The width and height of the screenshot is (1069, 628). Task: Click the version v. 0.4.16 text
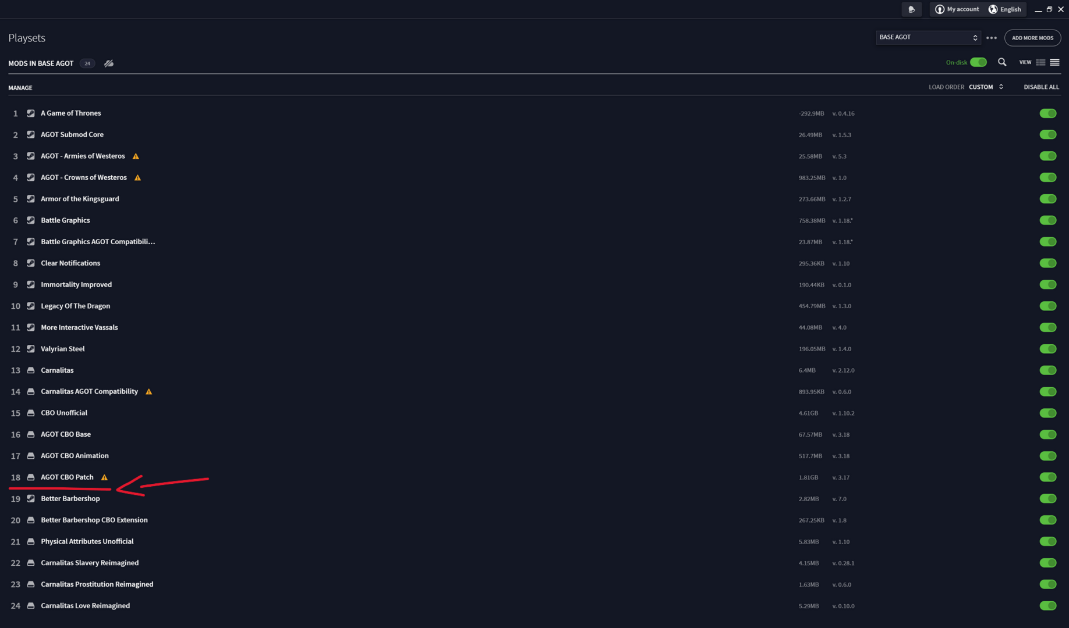pos(843,114)
